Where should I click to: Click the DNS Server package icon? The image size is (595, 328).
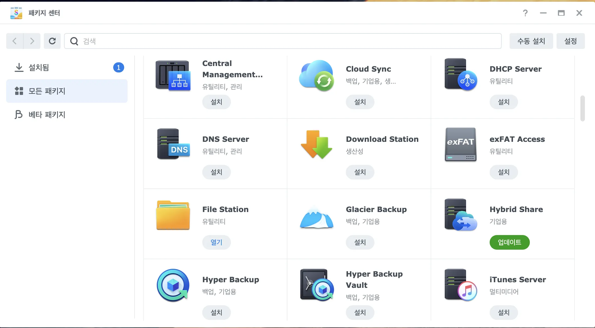pos(173,144)
